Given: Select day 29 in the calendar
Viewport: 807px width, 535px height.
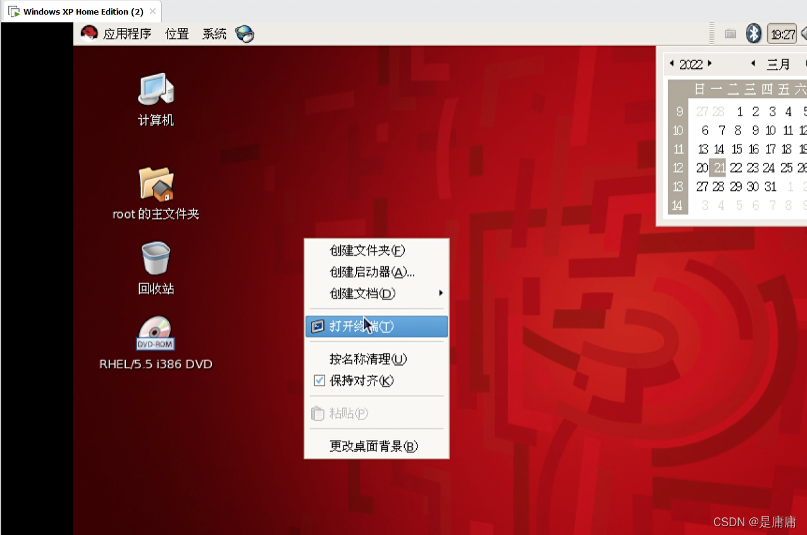Looking at the screenshot, I should [x=736, y=187].
